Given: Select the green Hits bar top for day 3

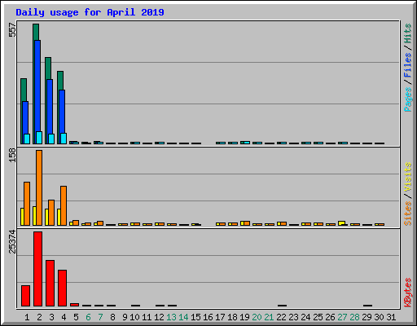Looking at the screenshot, I should coord(48,68).
